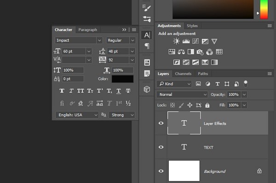Add a Threshold adjustment
Viewport: 276px width, 183px height.
point(195,62)
